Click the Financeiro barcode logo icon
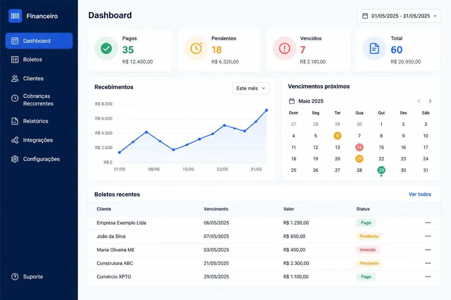 (15, 16)
